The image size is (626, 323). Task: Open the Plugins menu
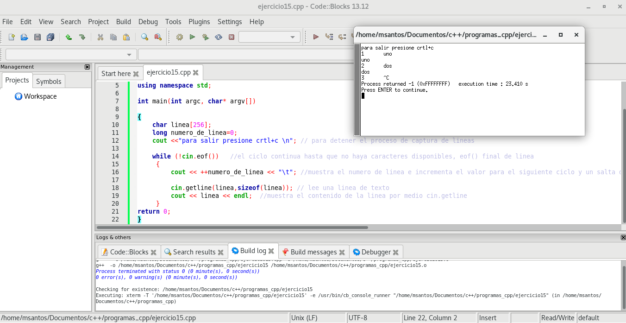[x=199, y=22]
